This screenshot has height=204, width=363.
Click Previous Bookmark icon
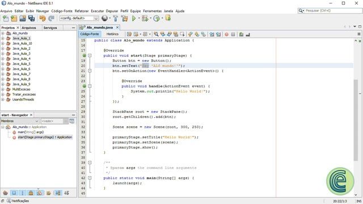(x=191, y=34)
